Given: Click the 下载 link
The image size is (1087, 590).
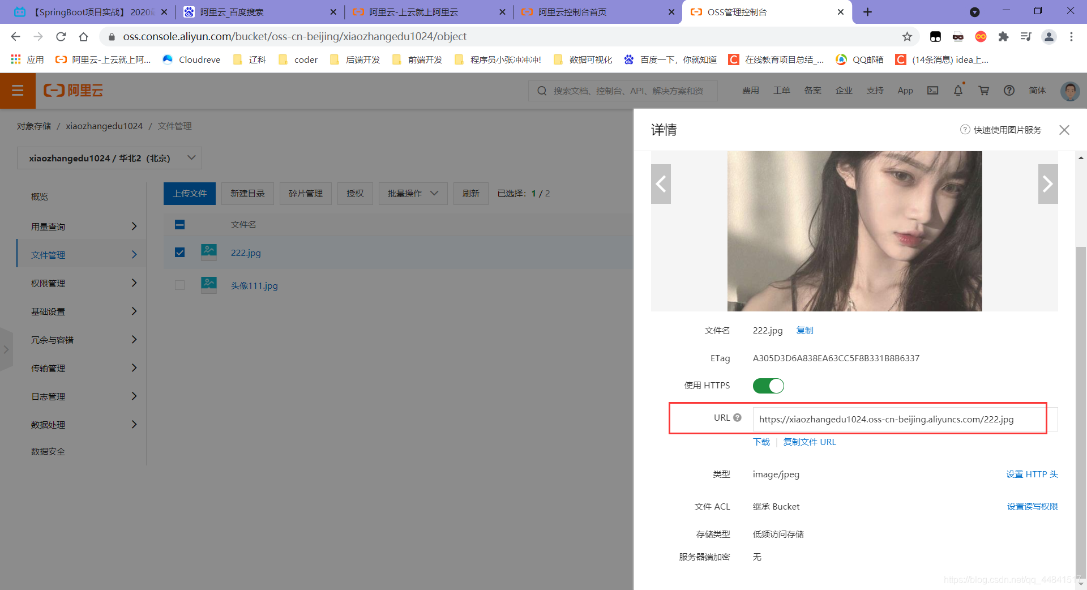Looking at the screenshot, I should (761, 442).
